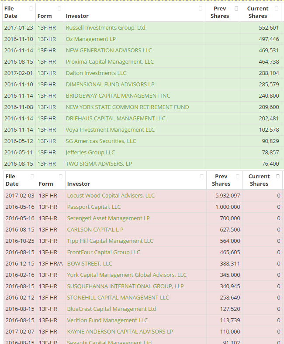Open Russell Investments Group, Ltd. link
284x344 pixels.
106,28
